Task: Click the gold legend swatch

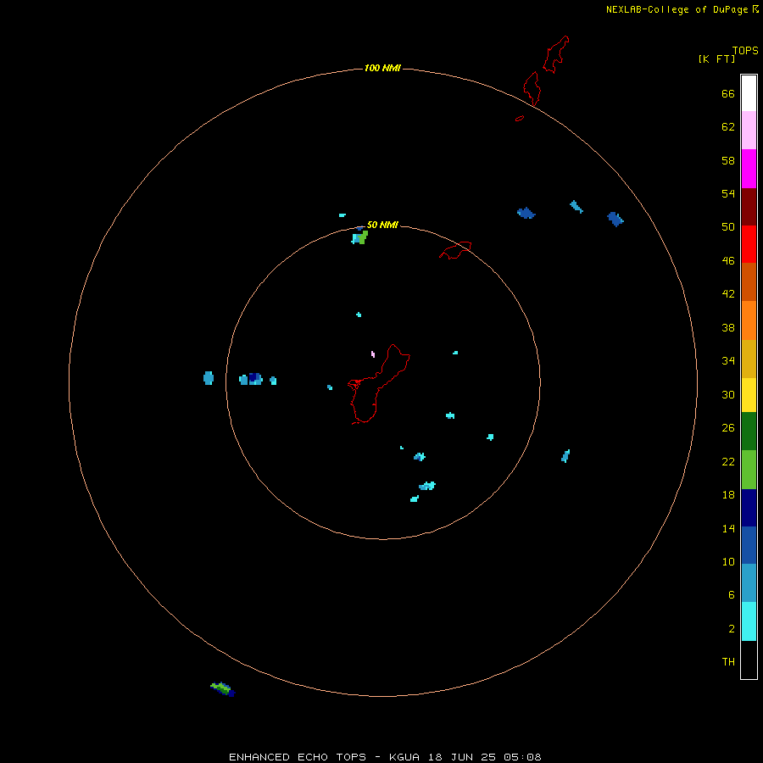Action: point(749,359)
